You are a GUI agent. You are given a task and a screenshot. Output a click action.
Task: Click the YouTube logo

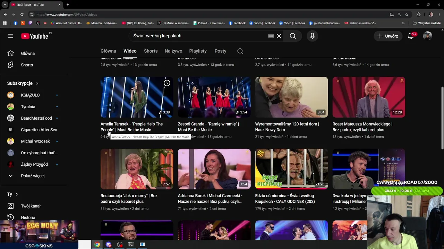[x=35, y=36]
